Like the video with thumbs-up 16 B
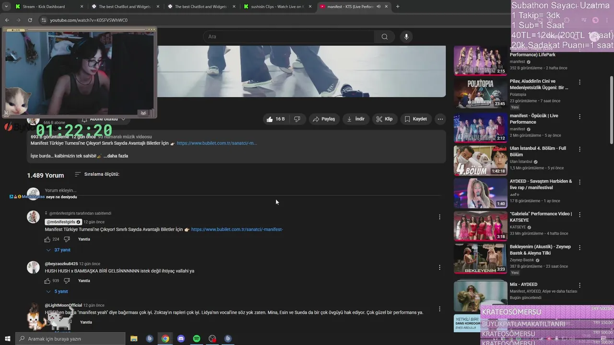The width and height of the screenshot is (614, 345). click(x=275, y=119)
